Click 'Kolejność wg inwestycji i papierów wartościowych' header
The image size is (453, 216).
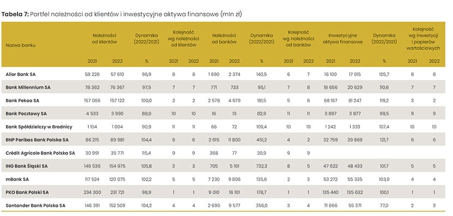point(423,39)
